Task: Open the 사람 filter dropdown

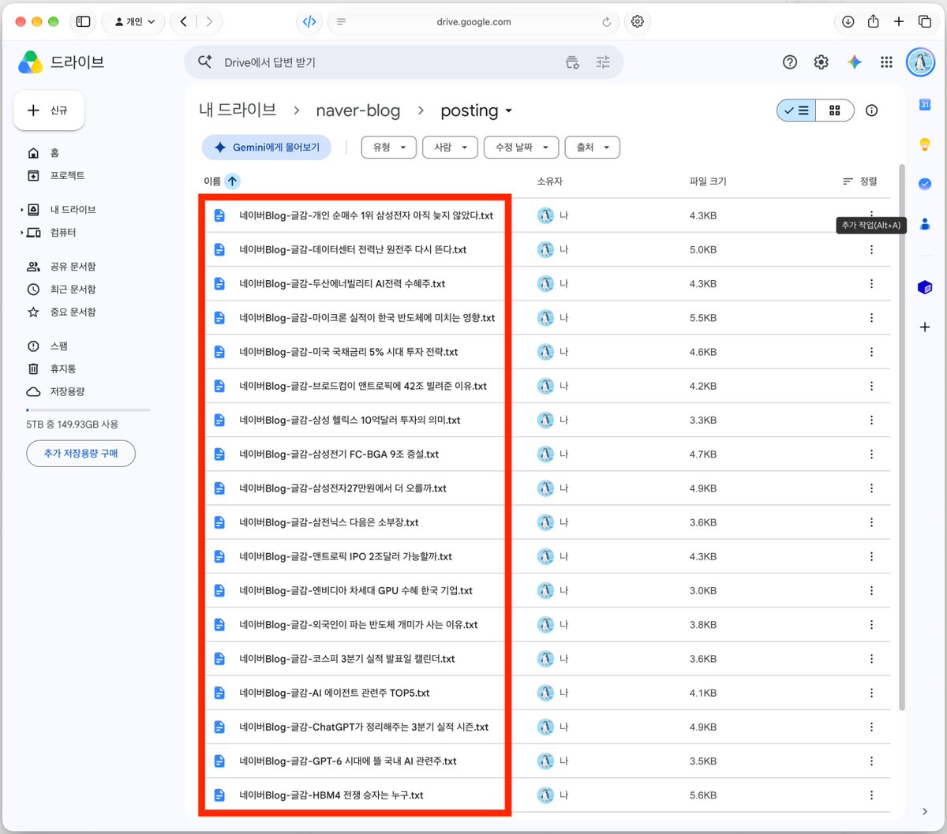Action: coord(450,148)
